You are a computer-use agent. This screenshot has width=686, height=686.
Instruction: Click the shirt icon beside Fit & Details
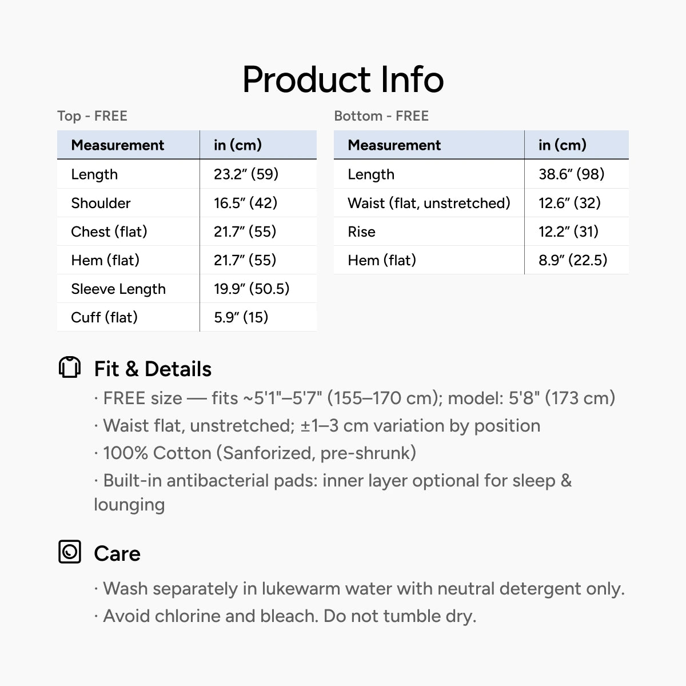[70, 367]
